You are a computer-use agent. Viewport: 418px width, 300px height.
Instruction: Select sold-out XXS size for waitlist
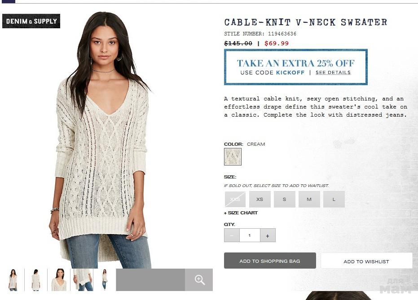click(x=235, y=199)
